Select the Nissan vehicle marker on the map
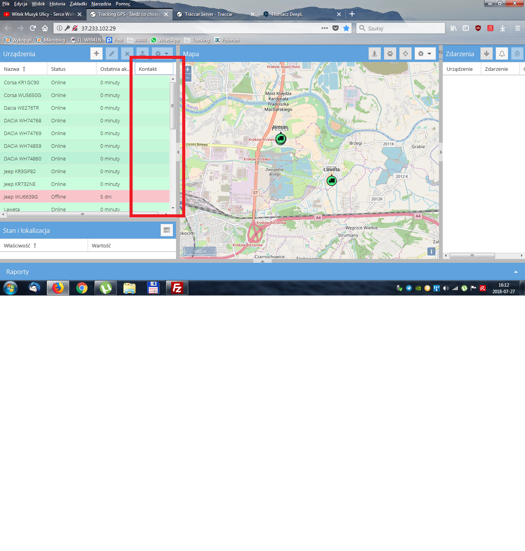This screenshot has width=525, height=551. click(281, 139)
